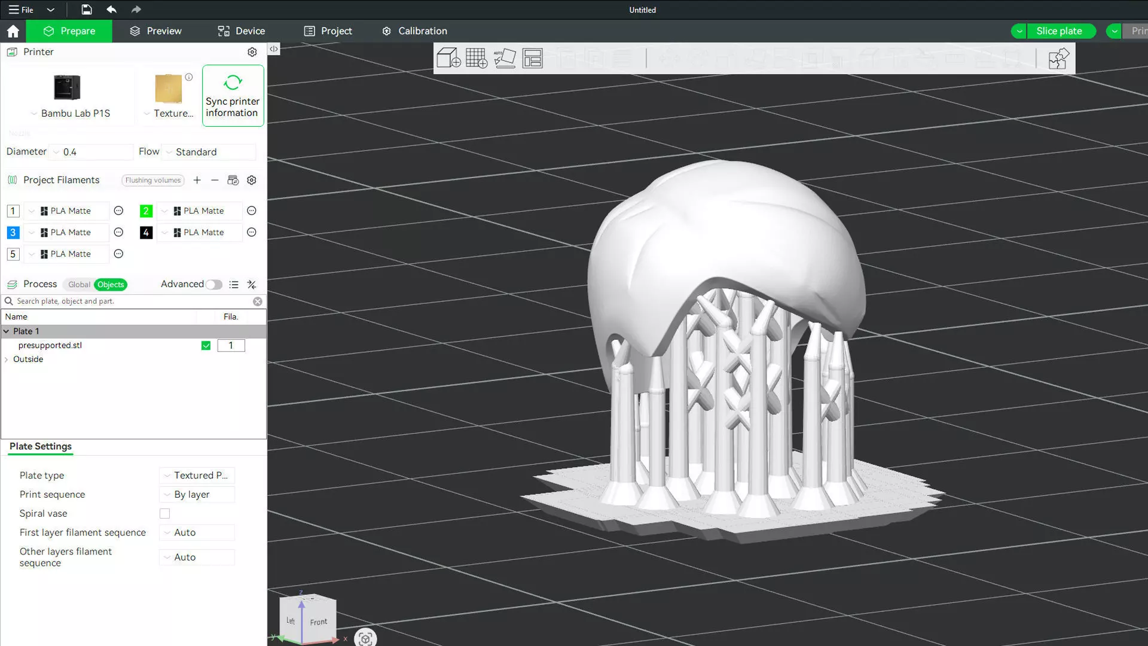This screenshot has height=646, width=1148.
Task: Uncheck the presupported.stl printable checkbox
Action: (x=206, y=346)
